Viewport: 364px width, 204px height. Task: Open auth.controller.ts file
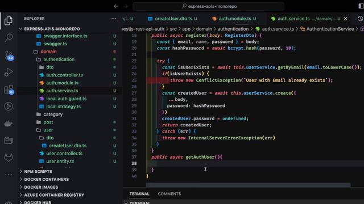(64, 75)
